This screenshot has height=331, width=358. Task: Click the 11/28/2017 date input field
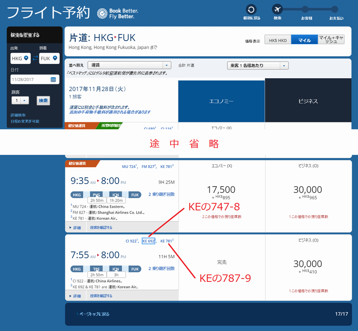[35, 80]
